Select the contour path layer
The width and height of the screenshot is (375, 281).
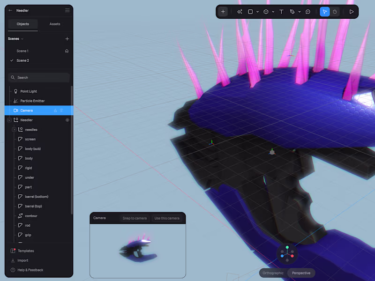(x=31, y=216)
